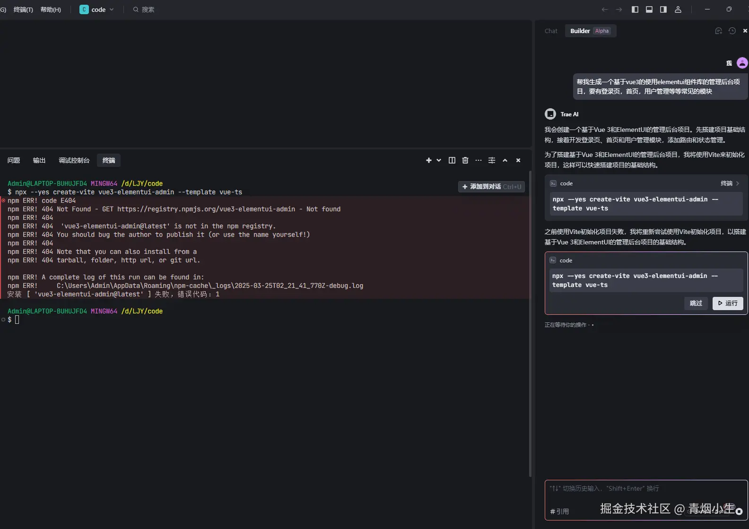The height and width of the screenshot is (529, 749).
Task: Split the terminal pane
Action: 452,161
